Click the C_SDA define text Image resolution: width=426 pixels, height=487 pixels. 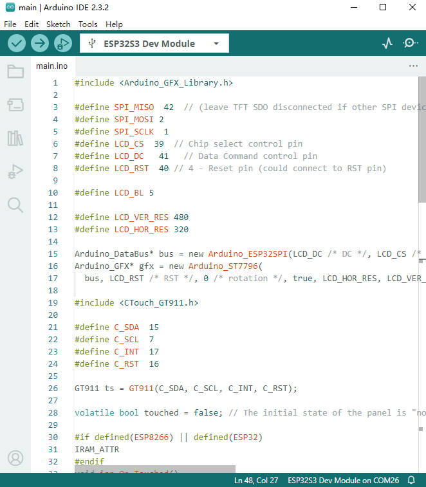[127, 327]
